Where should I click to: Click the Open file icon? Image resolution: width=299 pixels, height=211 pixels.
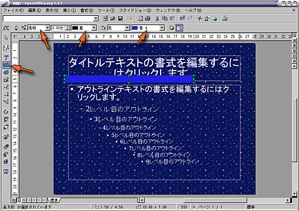(x=113, y=19)
